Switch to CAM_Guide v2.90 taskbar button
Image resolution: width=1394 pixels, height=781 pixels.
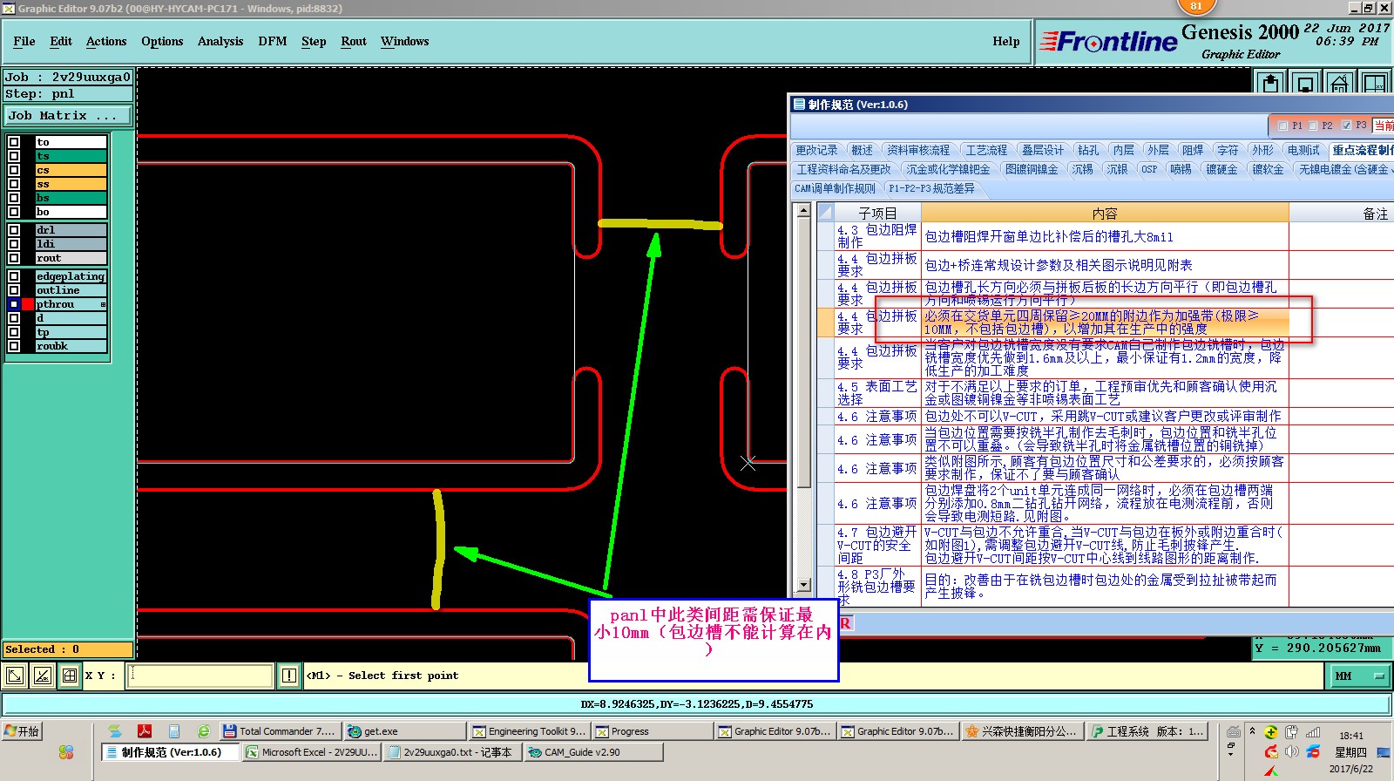tap(594, 752)
